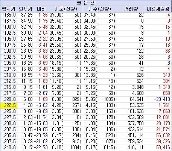Select the 185.0 strike price row
The image size is (172, 151).
(x=86, y=15)
